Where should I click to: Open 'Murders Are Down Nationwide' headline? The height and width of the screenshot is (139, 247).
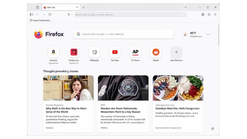click(121, 110)
